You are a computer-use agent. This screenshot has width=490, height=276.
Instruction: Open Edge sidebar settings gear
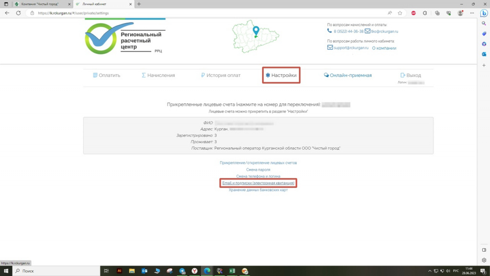(x=484, y=260)
